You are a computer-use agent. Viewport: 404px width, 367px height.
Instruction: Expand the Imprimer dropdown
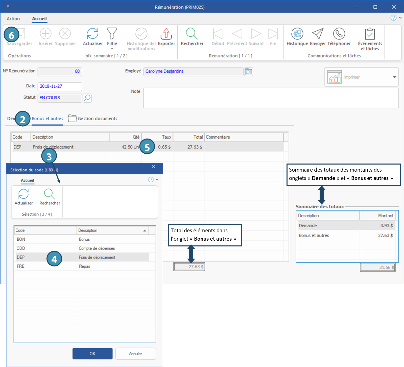click(394, 77)
